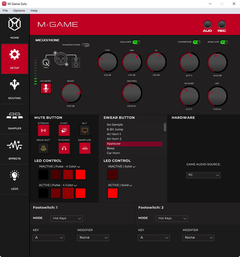Image resolution: width=240 pixels, height=257 pixels.
Task: Open the GAME AUDIO SOURCE dropdown
Action: tap(203, 175)
